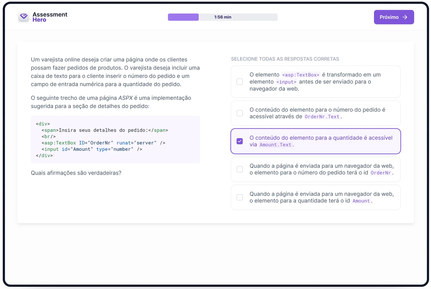
Task: Click the Assessment Hero shield logo icon
Action: click(x=24, y=17)
